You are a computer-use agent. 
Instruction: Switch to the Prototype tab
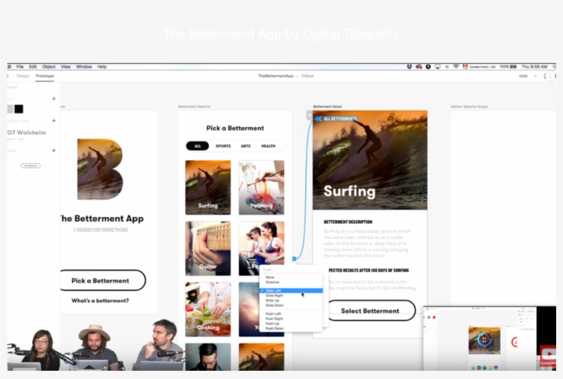coord(45,76)
